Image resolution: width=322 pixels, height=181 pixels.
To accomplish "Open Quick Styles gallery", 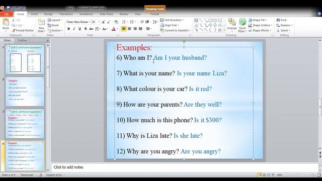I will point(243,25).
